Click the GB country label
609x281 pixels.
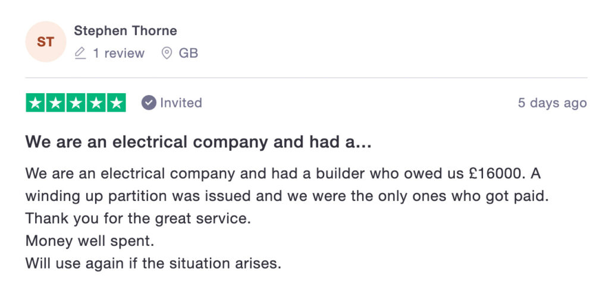point(189,53)
